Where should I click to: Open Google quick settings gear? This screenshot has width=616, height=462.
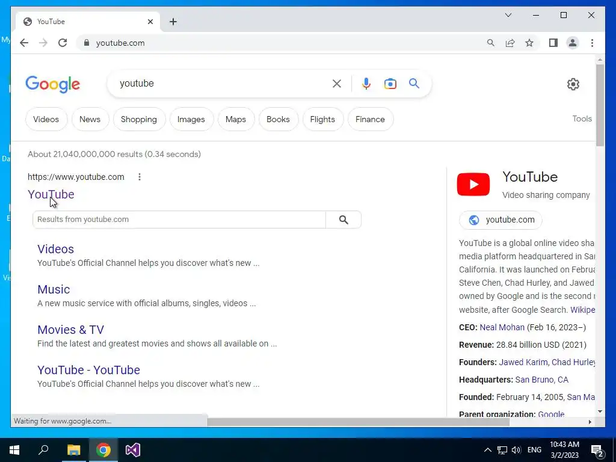(573, 84)
